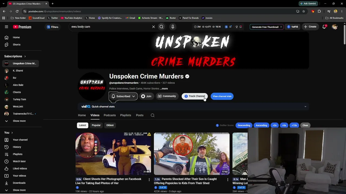Open the vidIQ Filters button
346x194 pixels.
click(52, 27)
